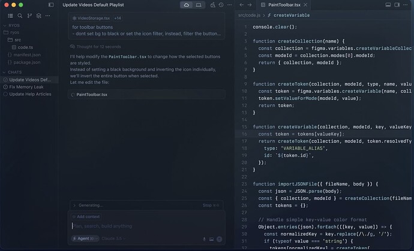Toggle the bottom panel layout icon
414x251 pixels.
tap(388, 5)
